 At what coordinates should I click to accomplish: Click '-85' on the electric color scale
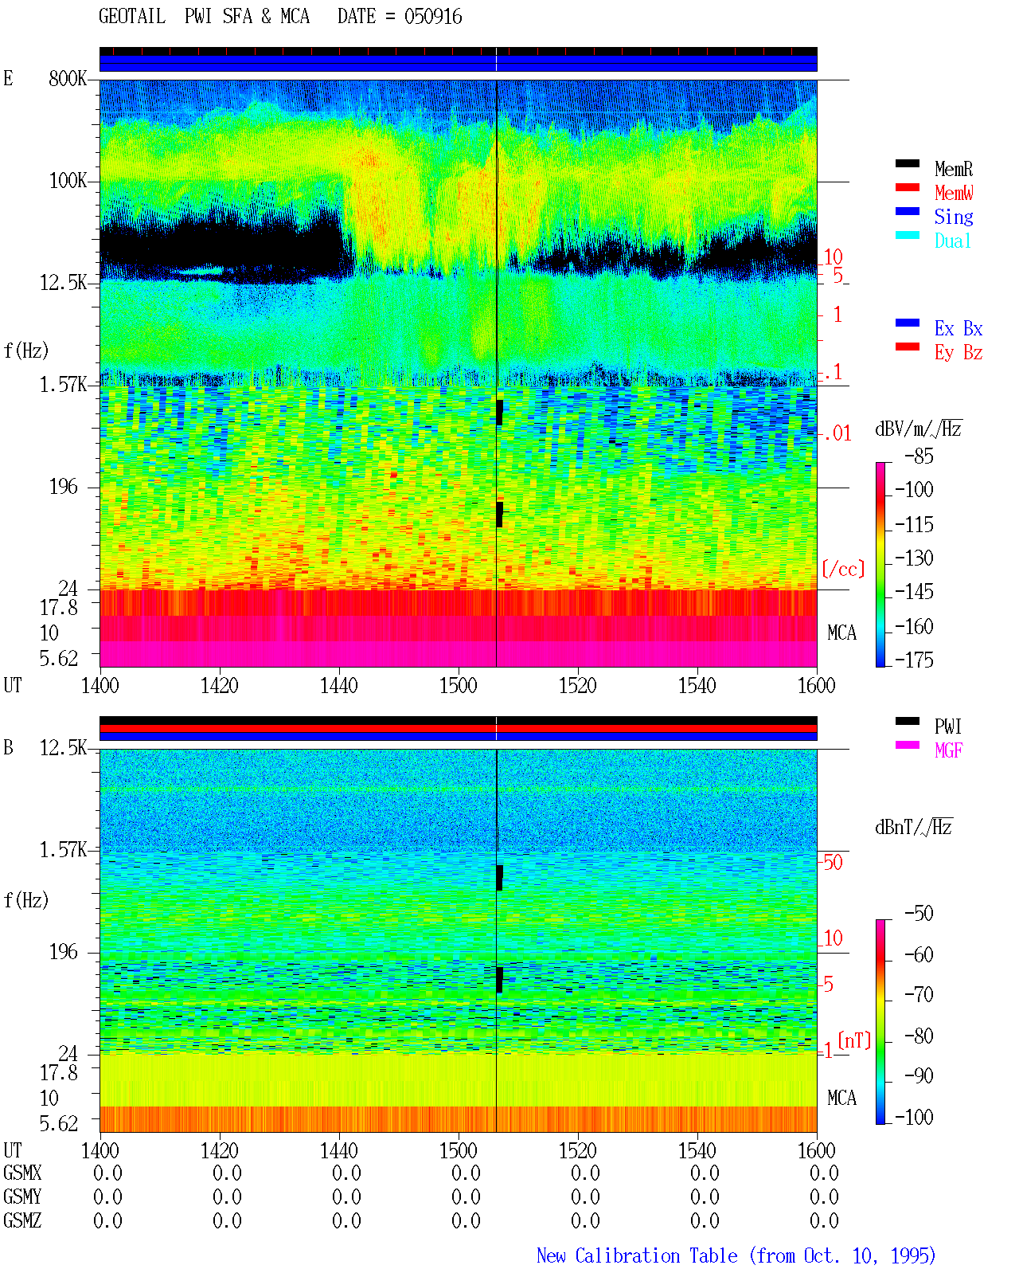click(919, 456)
